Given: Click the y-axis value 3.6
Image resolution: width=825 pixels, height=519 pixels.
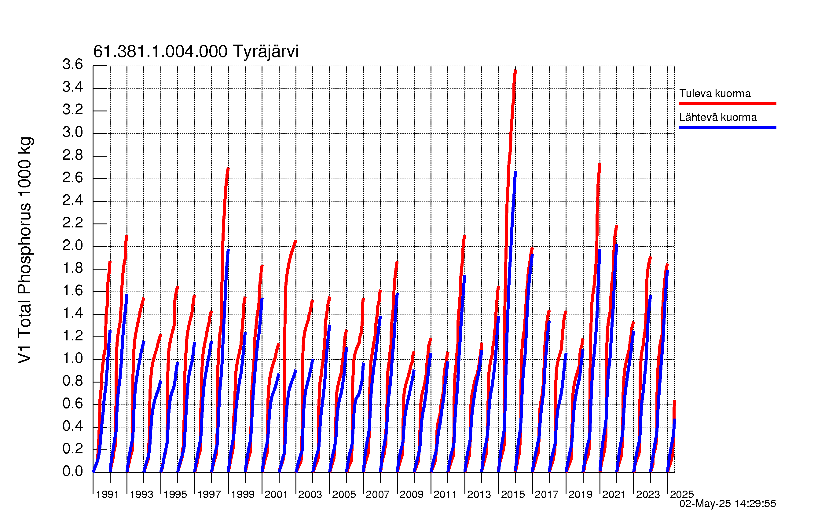Looking at the screenshot, I should 73,64.
